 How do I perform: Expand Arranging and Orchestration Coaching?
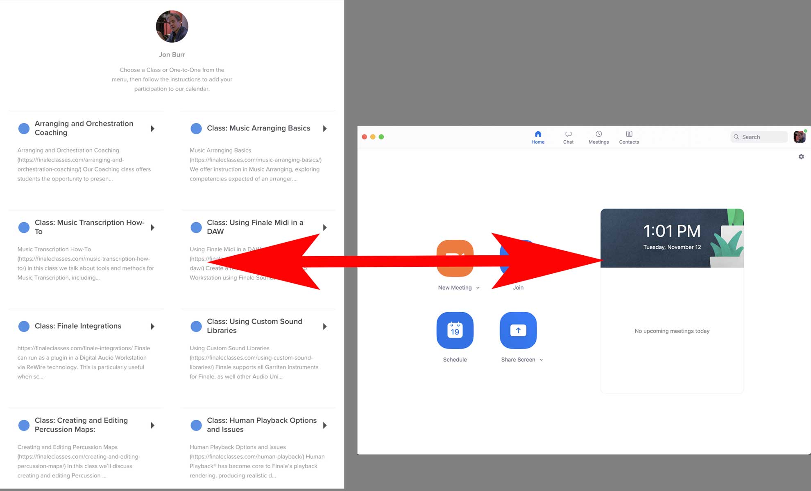[152, 128]
